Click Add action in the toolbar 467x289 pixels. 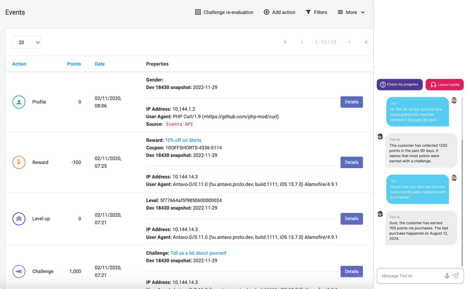click(280, 12)
